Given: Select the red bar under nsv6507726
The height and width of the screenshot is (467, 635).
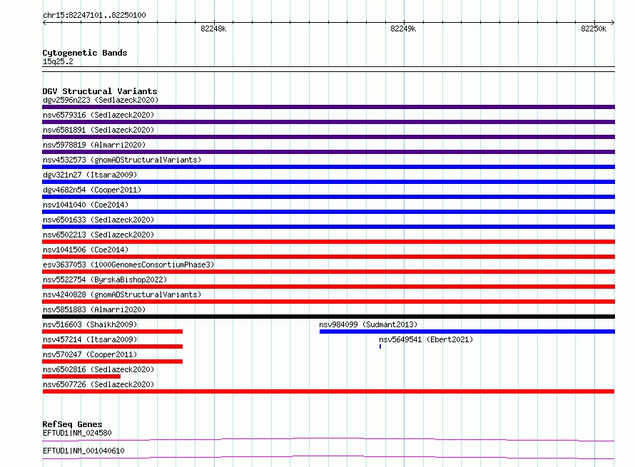Looking at the screenshot, I should (328, 391).
